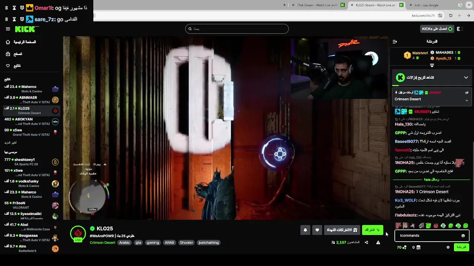474x266 pixels.
Task: Click Ko3_WOLF username in chat
Action: (405, 200)
